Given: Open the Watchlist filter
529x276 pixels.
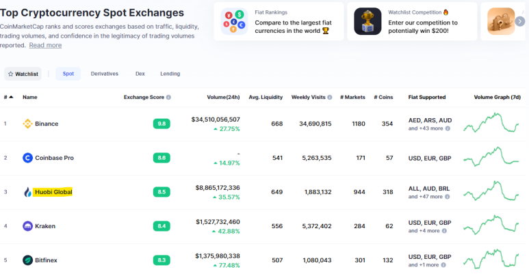Looking at the screenshot, I should (23, 74).
